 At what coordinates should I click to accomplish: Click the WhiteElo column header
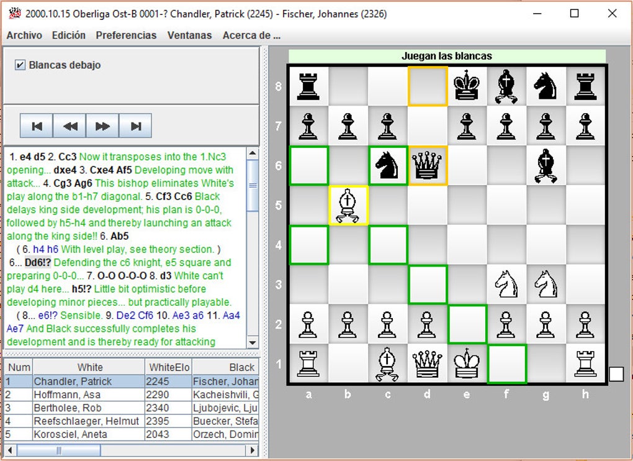168,367
